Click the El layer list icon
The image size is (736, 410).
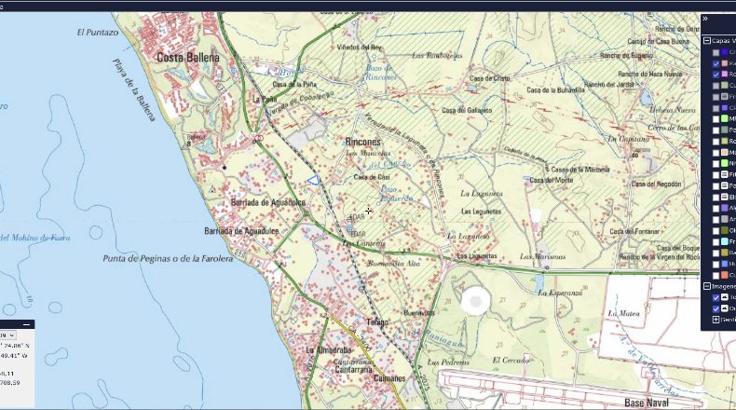(x=725, y=197)
